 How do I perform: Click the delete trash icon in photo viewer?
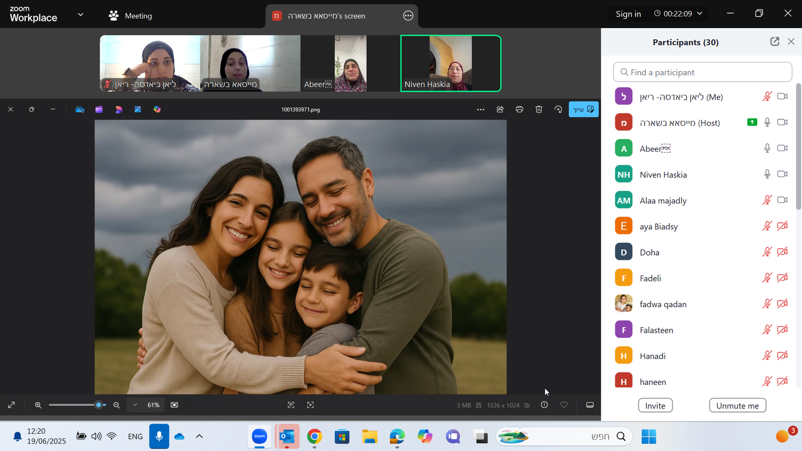pyautogui.click(x=539, y=109)
